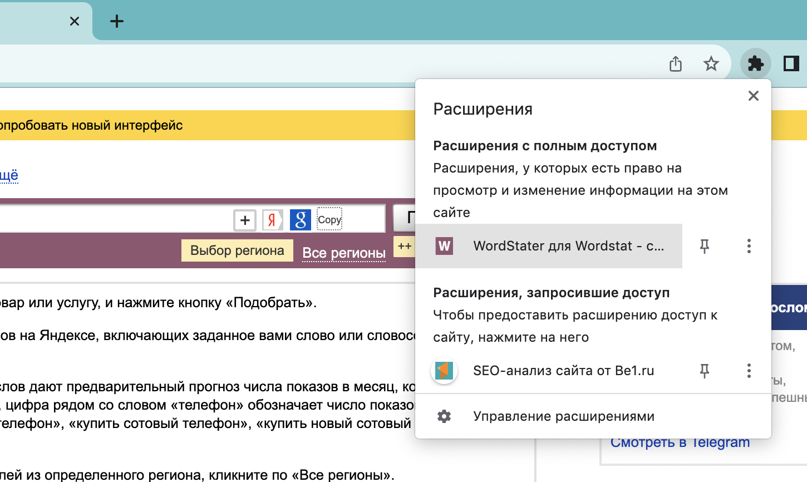Viewport: 807px width, 482px height.
Task: Open WordStater для Wordstat extension
Action: pyautogui.click(x=549, y=246)
